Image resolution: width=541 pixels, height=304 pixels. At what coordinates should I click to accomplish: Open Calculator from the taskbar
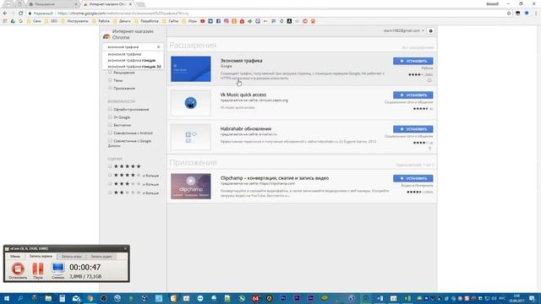tap(62, 298)
